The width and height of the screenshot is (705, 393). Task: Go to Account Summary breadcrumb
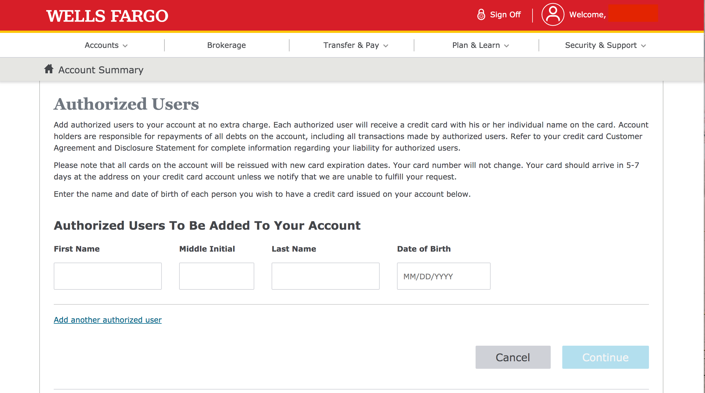[x=101, y=70]
